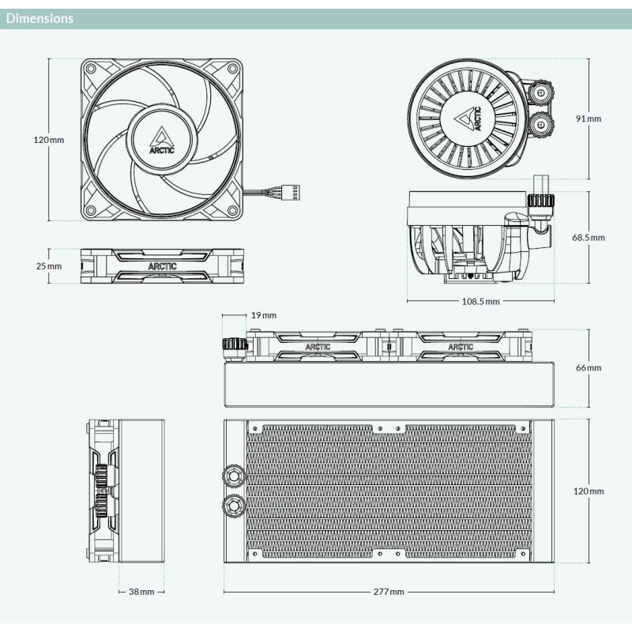This screenshot has width=632, height=632.
Task: Click the lower tube fitting on pump
Action: (541, 124)
